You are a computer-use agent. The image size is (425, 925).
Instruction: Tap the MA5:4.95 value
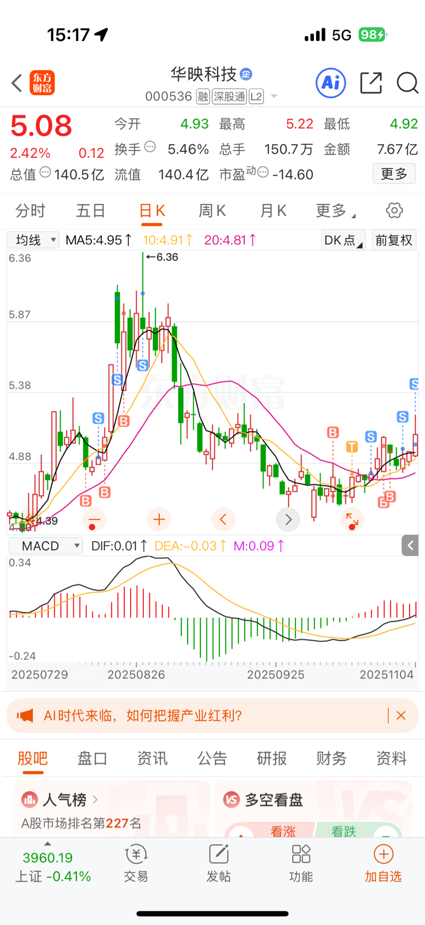pyautogui.click(x=99, y=240)
